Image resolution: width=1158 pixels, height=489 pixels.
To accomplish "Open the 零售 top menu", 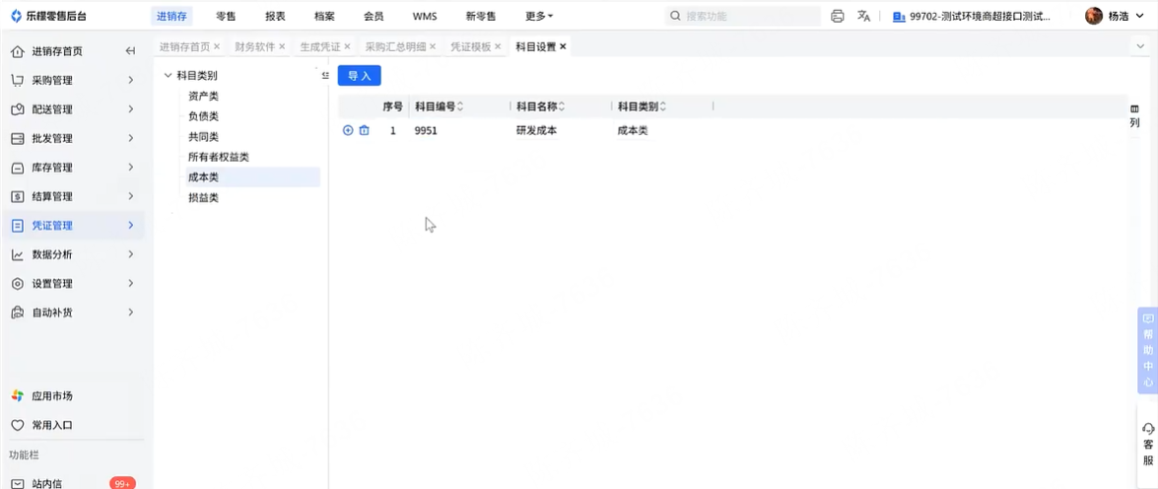I will (x=226, y=16).
